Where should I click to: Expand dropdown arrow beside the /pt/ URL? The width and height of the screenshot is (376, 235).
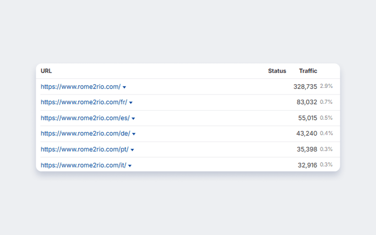[x=133, y=150]
